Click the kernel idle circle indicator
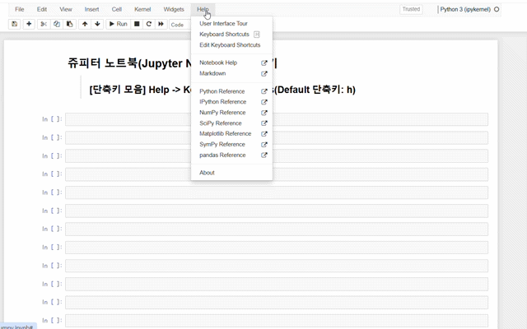The height and width of the screenshot is (329, 527). pos(497,9)
